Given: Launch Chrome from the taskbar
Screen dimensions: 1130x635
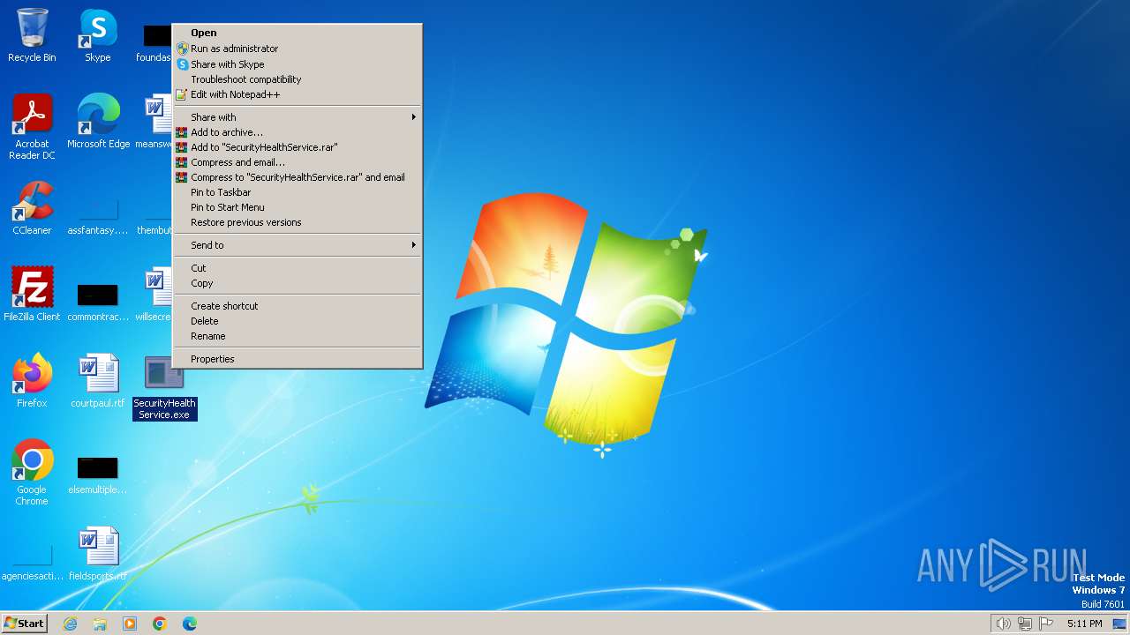Looking at the screenshot, I should (160, 624).
